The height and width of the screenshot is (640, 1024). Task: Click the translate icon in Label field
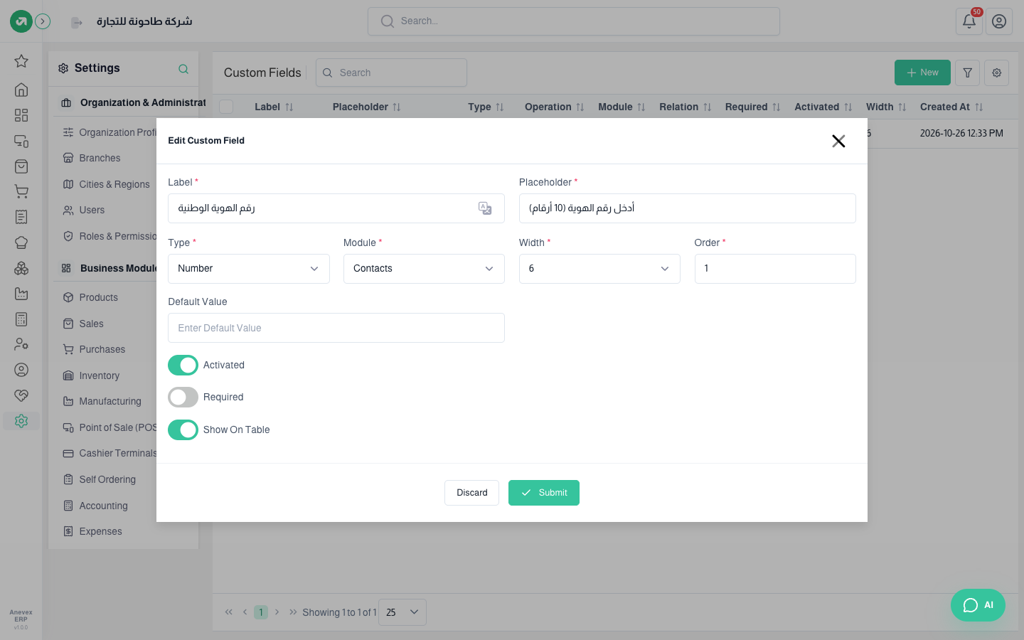(x=485, y=208)
